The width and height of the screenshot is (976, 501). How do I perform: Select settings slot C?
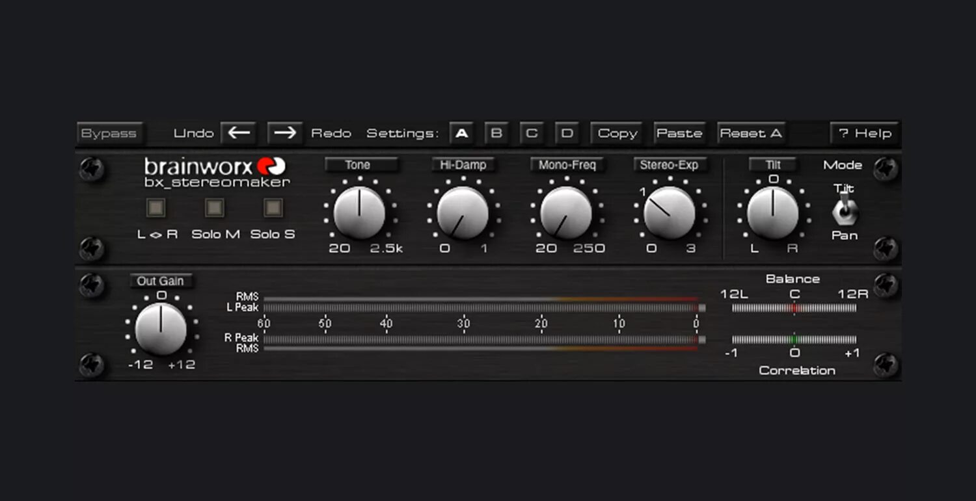(532, 133)
